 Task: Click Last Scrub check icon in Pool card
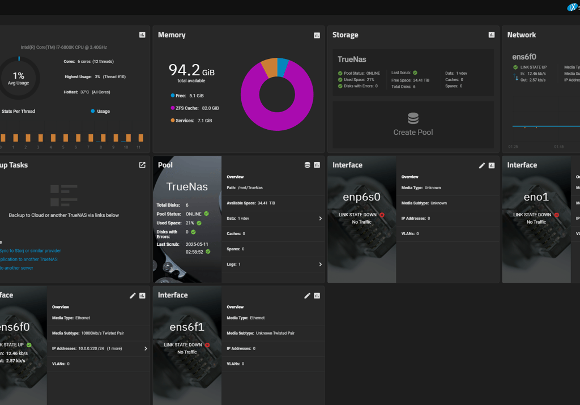point(208,251)
